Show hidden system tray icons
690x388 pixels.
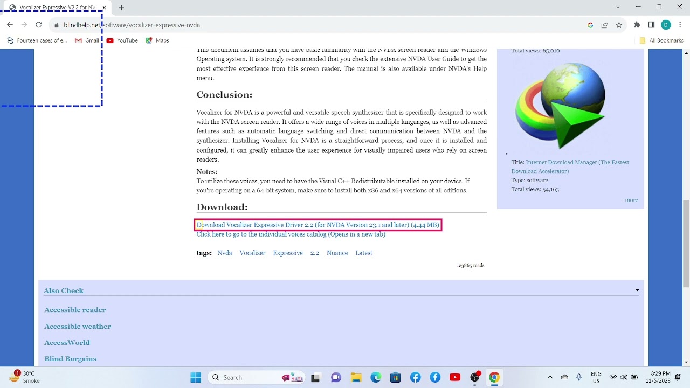tap(550, 377)
